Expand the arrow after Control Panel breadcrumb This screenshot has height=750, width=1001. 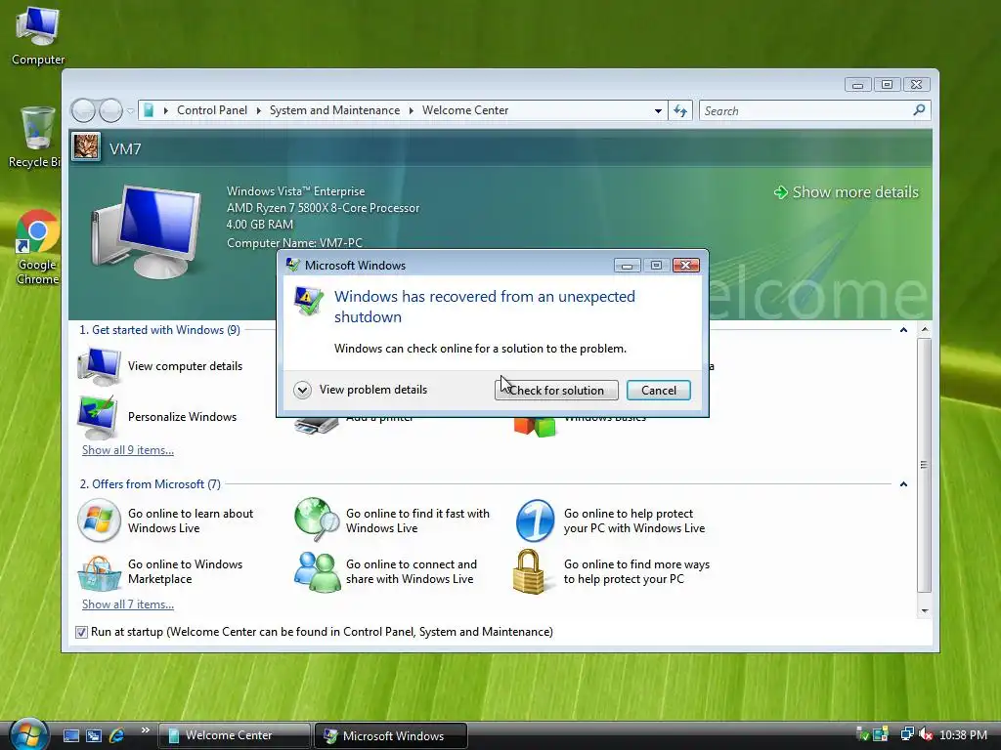(258, 110)
